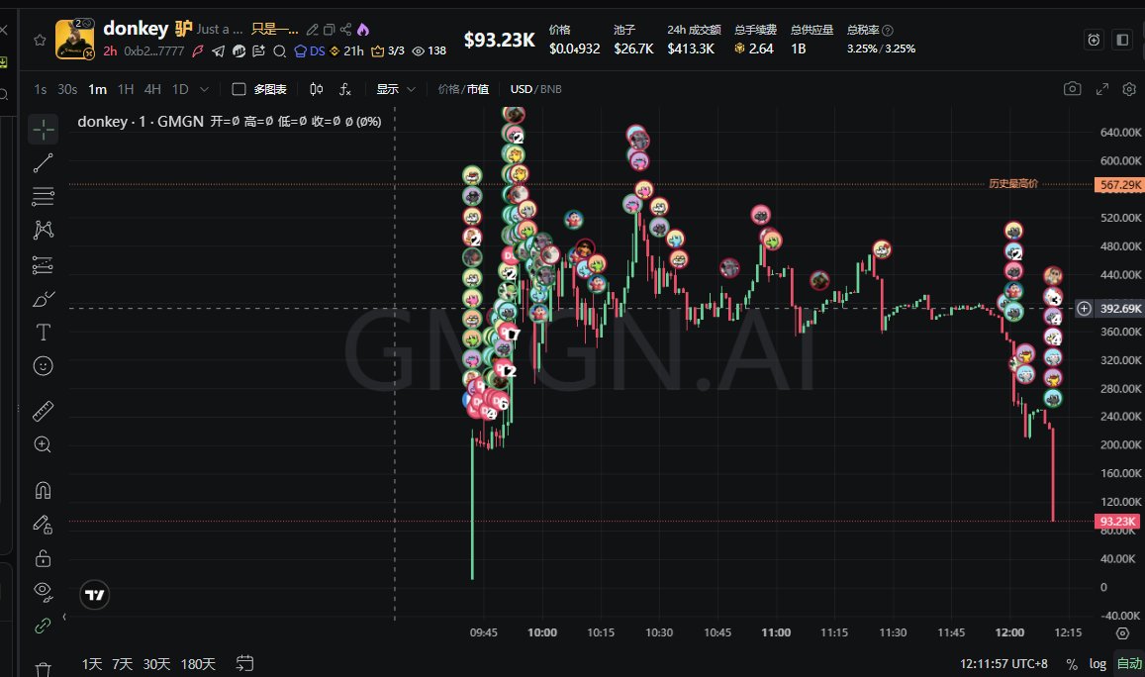Copy the token address icon
Viewport: 1145px width, 677px height.
coord(330,30)
